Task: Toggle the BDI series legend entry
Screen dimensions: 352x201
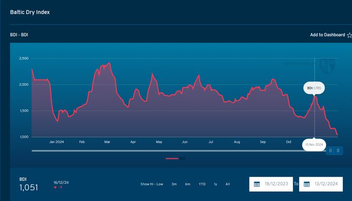Action: point(175,158)
